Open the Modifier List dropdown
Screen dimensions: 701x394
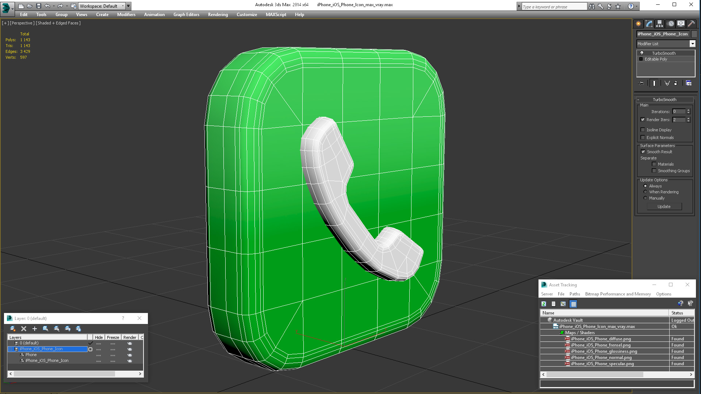[692, 44]
